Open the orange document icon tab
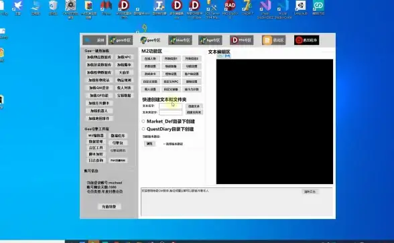The height and width of the screenshot is (243, 394). tap(273, 40)
